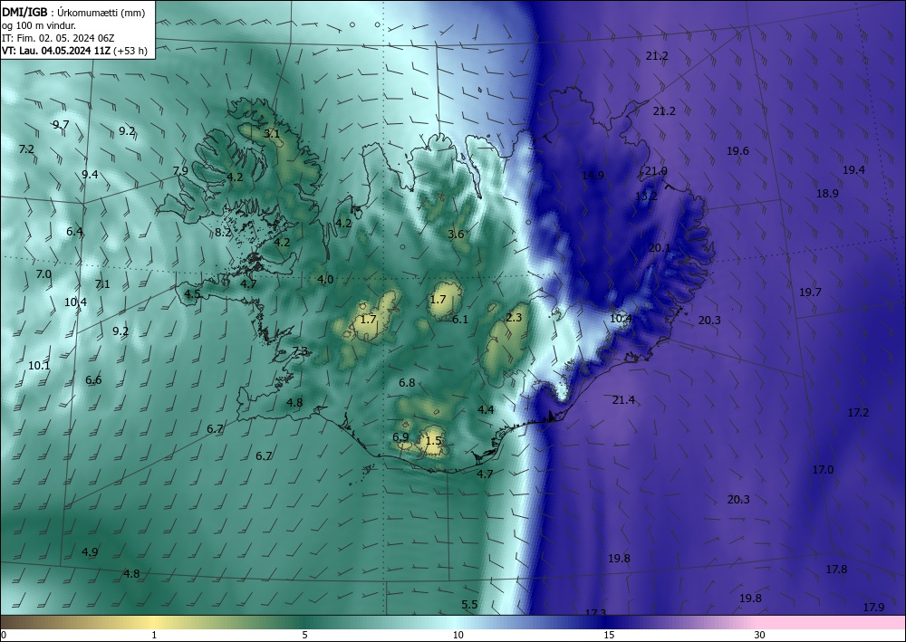Select the 14.9 value in northeast Iceland
The height and width of the screenshot is (642, 906).
[x=593, y=176]
